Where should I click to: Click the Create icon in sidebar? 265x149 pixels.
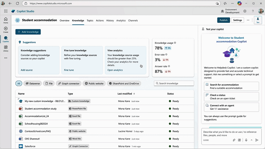tap(6, 29)
